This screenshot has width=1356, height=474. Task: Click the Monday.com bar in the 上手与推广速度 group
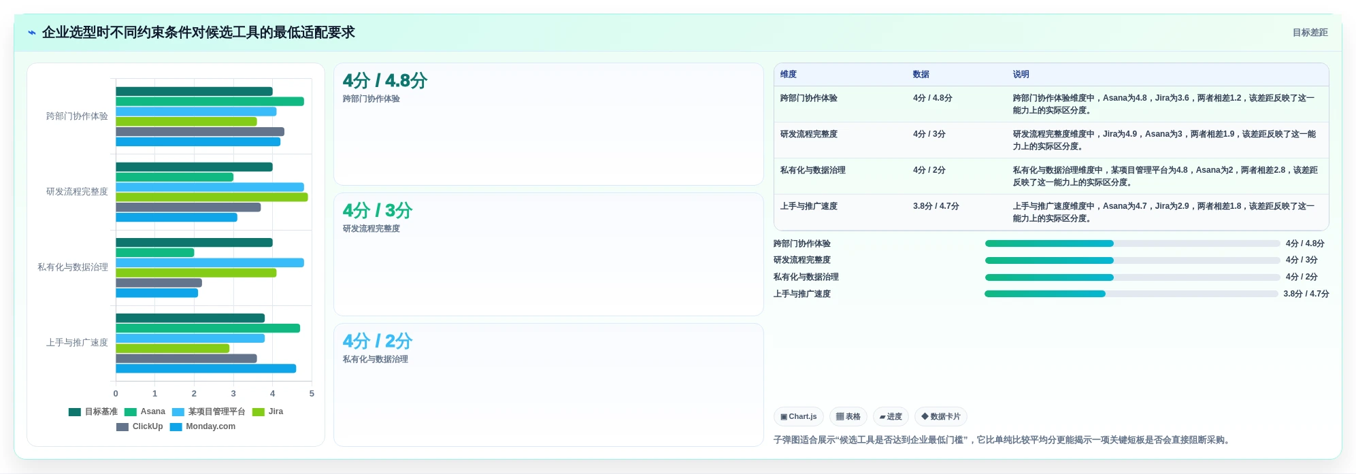pos(205,369)
